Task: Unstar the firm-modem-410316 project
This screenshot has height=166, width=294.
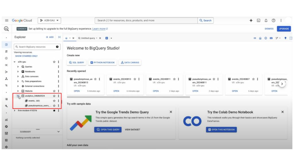Action: pos(54,110)
